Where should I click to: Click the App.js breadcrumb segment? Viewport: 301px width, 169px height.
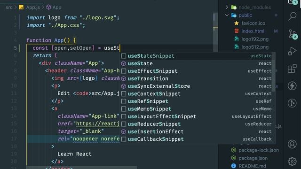[x=33, y=8]
